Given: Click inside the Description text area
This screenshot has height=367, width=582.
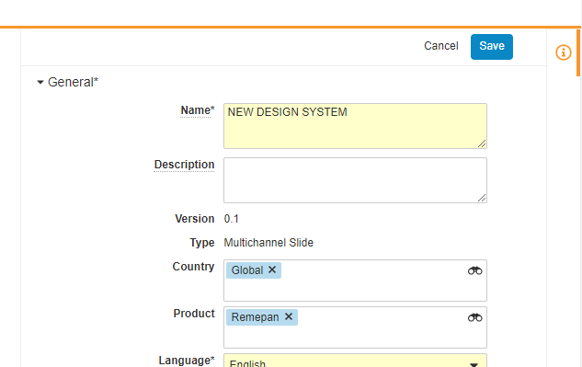Looking at the screenshot, I should coord(355,180).
